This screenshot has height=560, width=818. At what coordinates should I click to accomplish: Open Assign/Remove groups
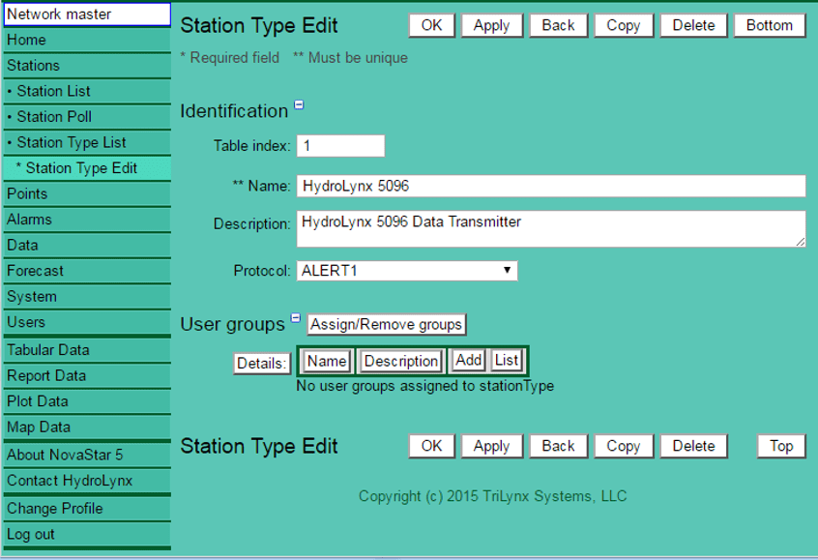[386, 324]
